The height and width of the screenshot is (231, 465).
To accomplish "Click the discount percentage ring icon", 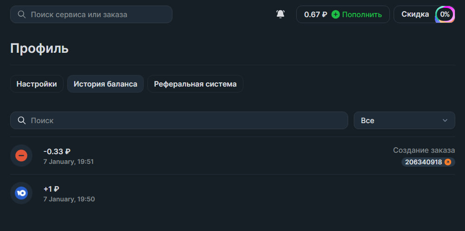I will (445, 14).
